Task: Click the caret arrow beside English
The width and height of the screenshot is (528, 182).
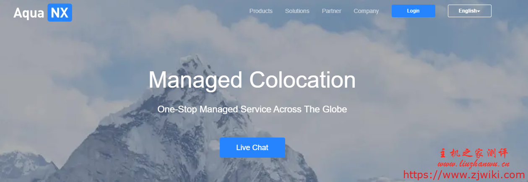Action: point(479,11)
